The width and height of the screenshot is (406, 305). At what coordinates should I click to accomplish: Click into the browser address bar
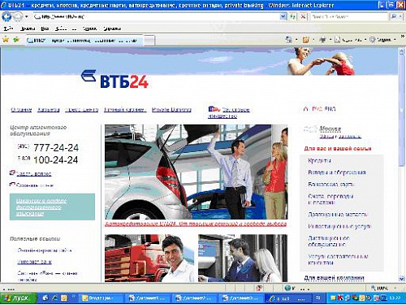(x=157, y=16)
